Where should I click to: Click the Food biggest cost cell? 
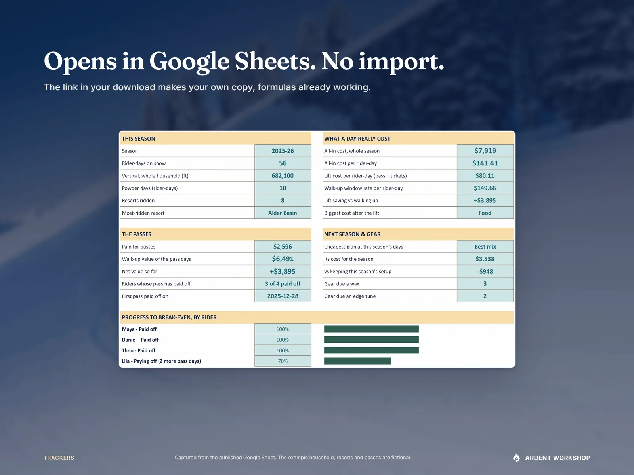485,213
